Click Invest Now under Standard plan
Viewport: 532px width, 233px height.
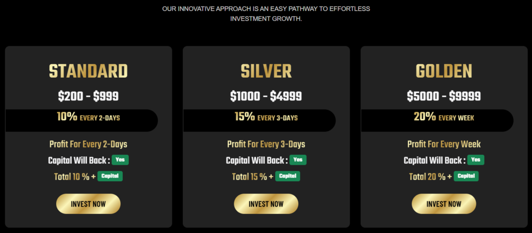pos(88,204)
